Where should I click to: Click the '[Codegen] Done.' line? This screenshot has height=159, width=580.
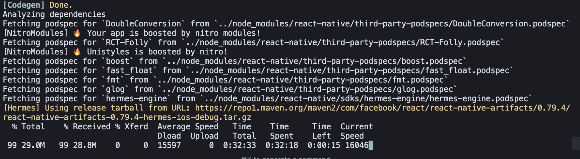[38, 5]
